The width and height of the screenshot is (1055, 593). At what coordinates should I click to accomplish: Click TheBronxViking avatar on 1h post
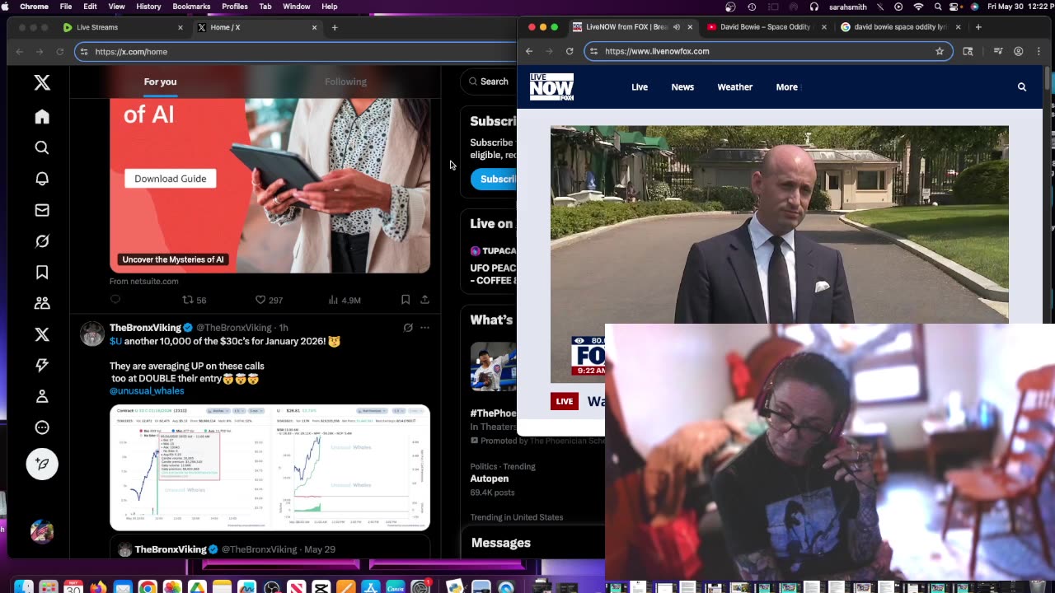[x=92, y=334]
